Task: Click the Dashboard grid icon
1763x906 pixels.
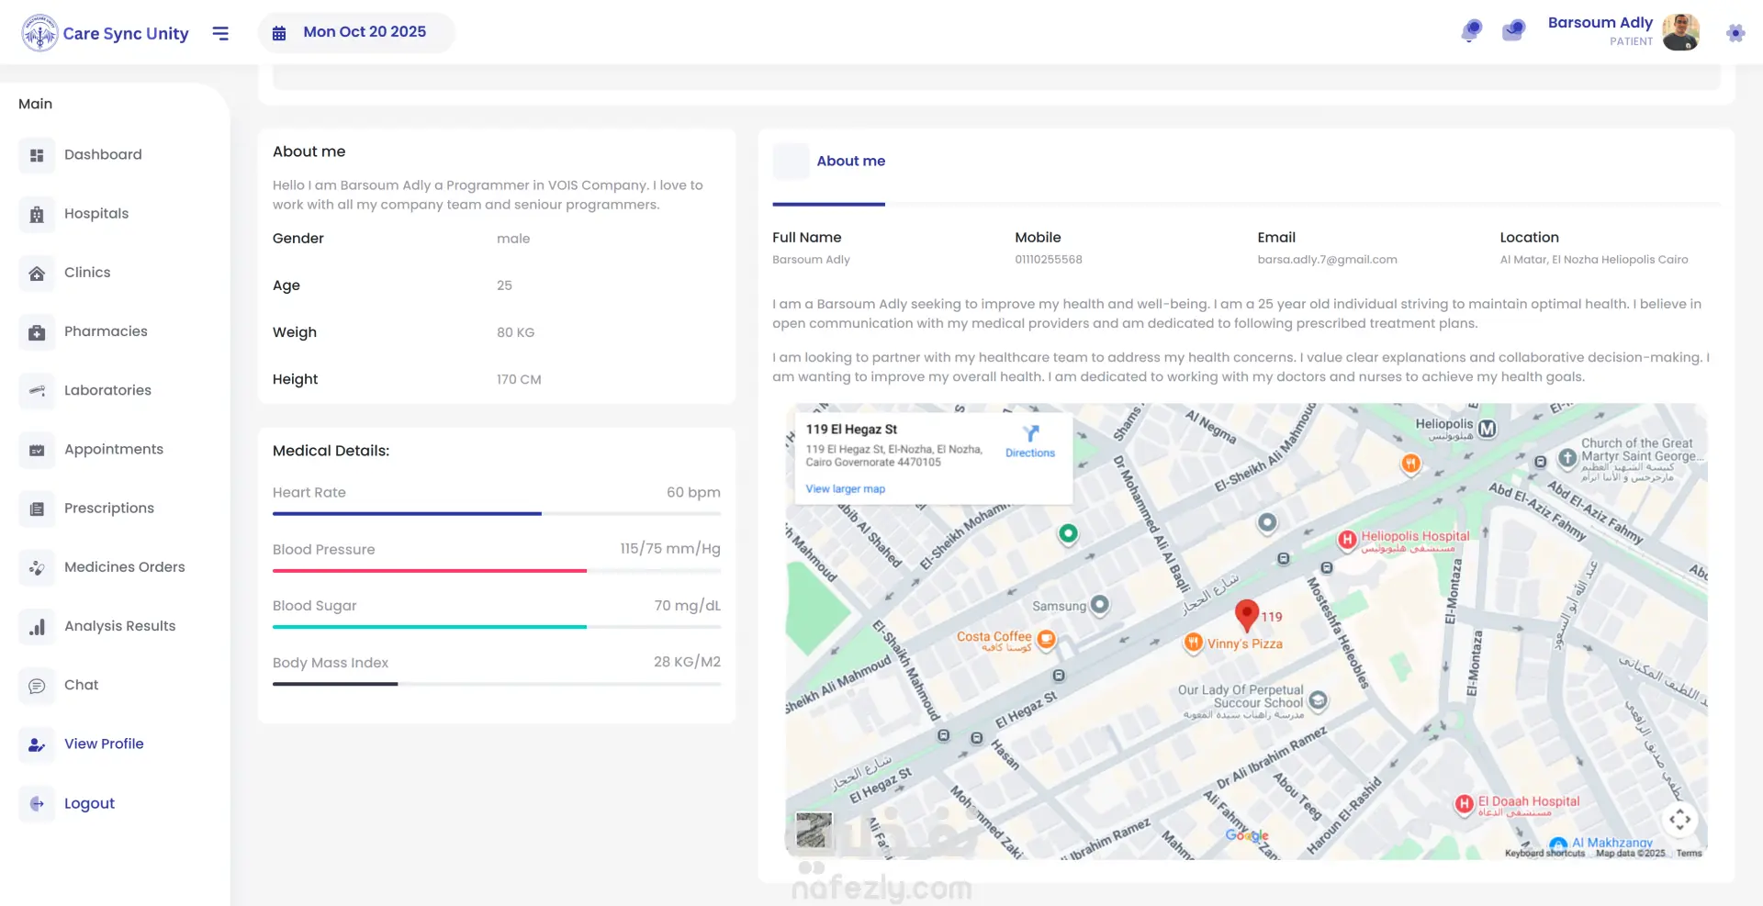Action: click(x=37, y=155)
